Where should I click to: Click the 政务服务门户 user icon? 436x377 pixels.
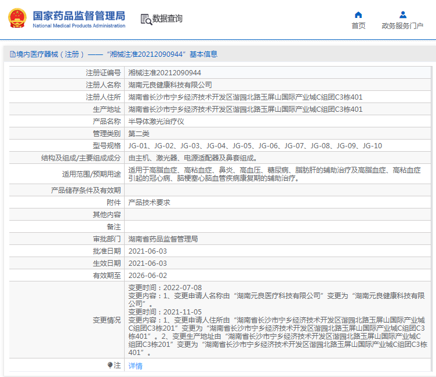[x=402, y=14]
